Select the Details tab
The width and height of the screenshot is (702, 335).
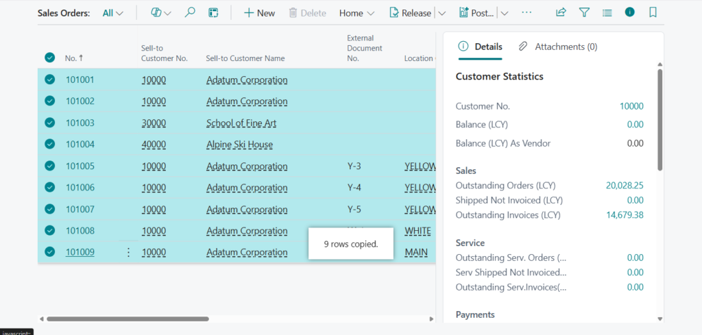click(480, 47)
